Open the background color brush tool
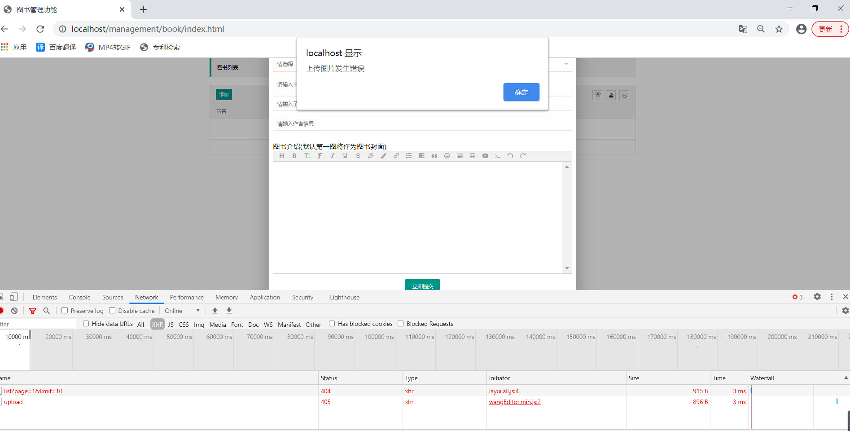This screenshot has height=431, width=850. tap(383, 156)
